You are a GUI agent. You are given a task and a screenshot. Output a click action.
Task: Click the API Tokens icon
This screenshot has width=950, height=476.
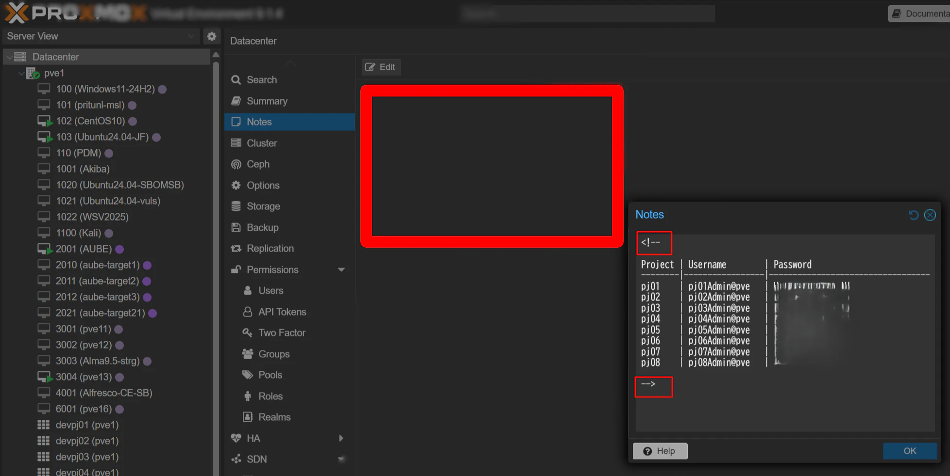click(x=248, y=312)
